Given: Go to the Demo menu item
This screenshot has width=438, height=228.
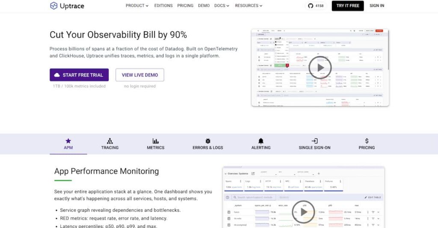Looking at the screenshot, I should 204,6.
